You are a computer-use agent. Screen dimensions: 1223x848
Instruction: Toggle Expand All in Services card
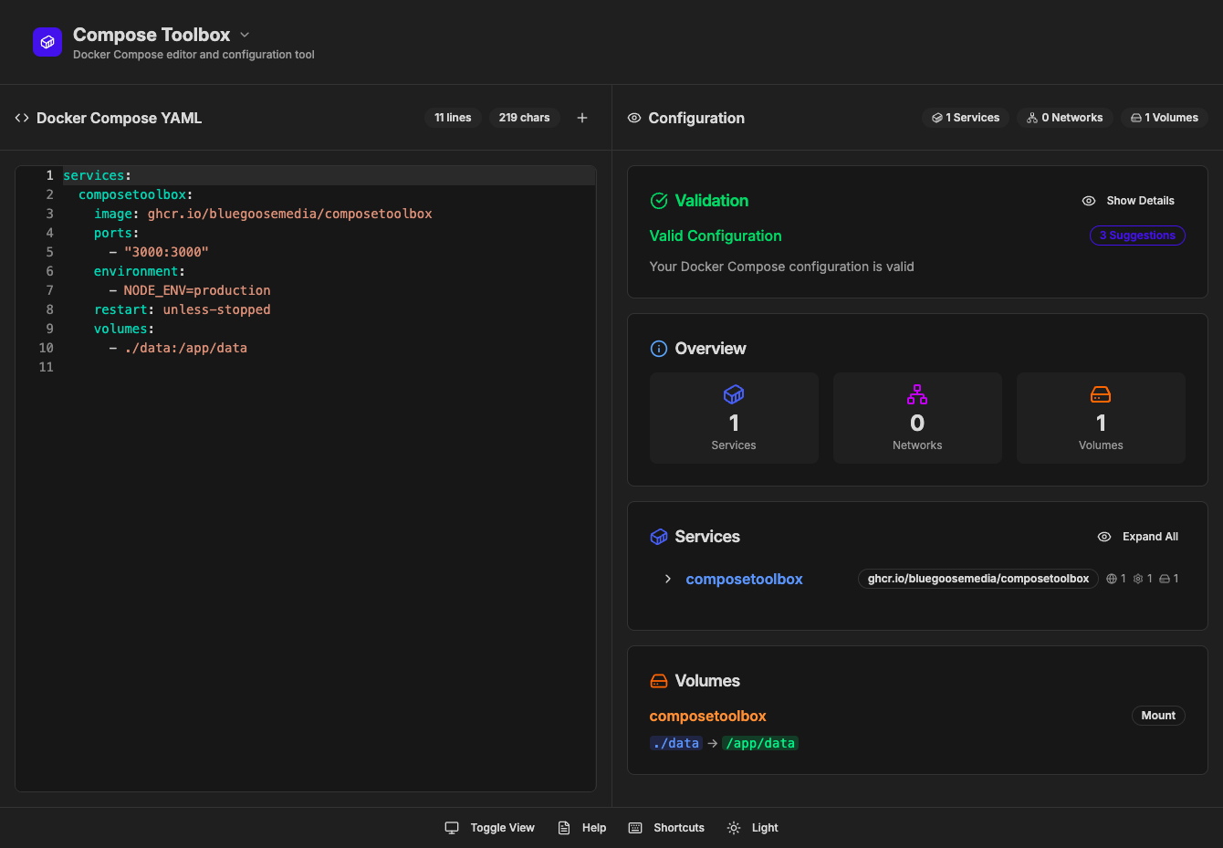click(x=1137, y=537)
